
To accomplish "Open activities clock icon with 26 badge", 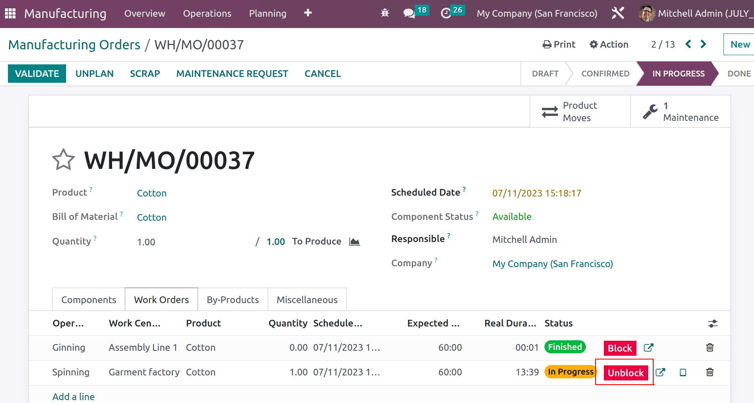I will (x=452, y=12).
